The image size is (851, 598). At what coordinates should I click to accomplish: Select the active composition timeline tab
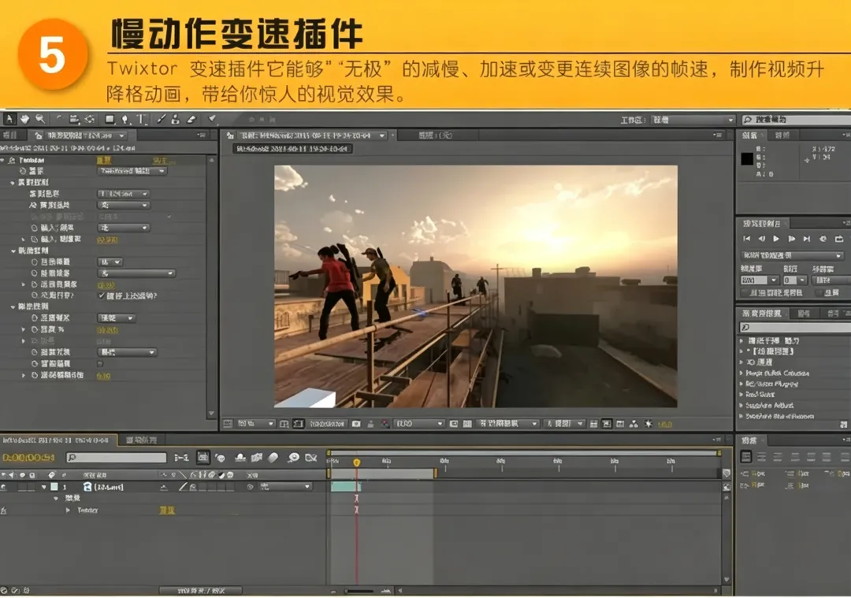click(x=58, y=440)
